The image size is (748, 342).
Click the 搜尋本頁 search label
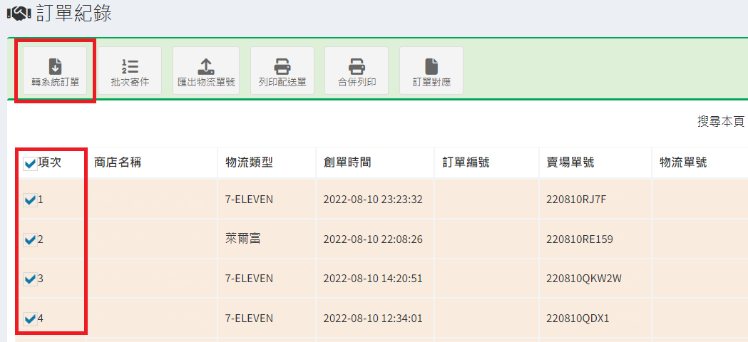coord(721,122)
